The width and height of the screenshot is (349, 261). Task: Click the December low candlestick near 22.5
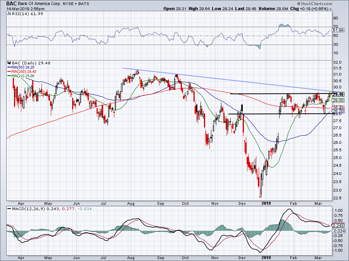(261, 193)
